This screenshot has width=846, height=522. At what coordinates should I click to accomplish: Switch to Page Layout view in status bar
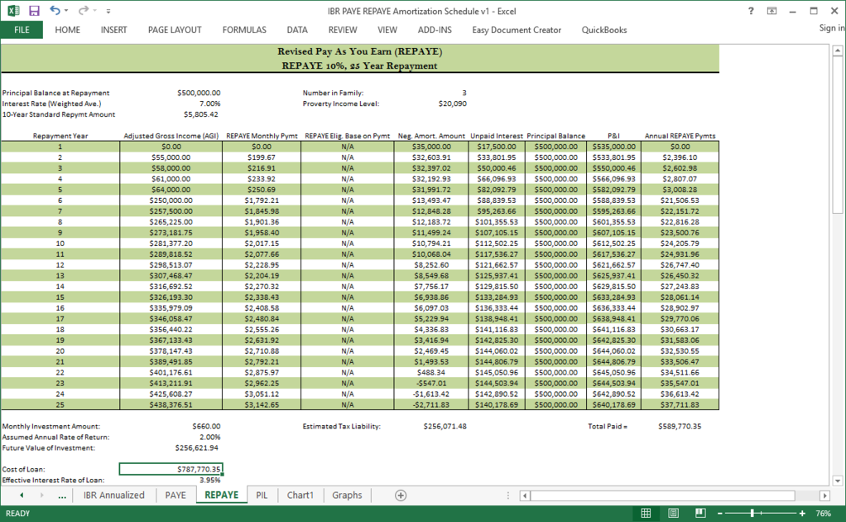pos(673,514)
